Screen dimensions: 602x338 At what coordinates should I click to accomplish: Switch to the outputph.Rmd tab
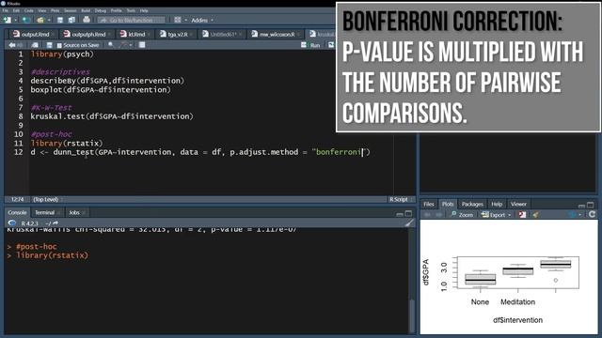pos(87,34)
